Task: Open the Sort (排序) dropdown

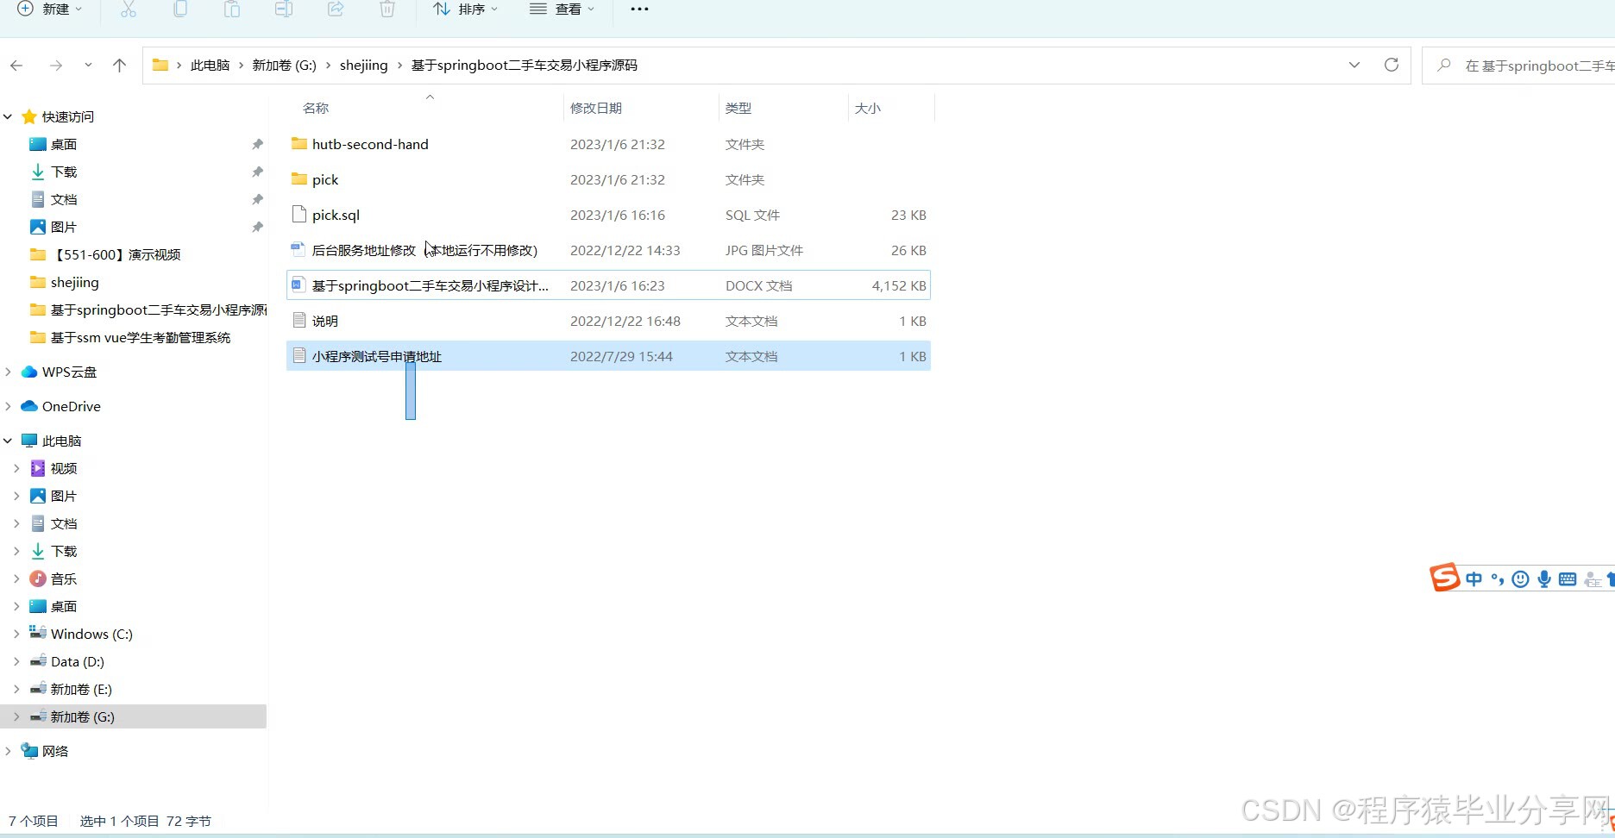Action: (466, 9)
